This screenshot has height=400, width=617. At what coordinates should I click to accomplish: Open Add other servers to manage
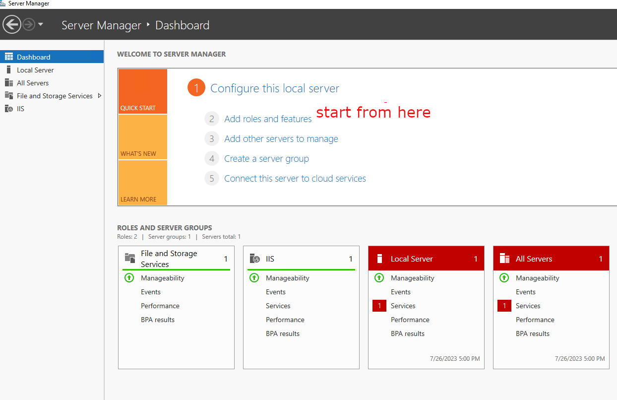tap(281, 139)
